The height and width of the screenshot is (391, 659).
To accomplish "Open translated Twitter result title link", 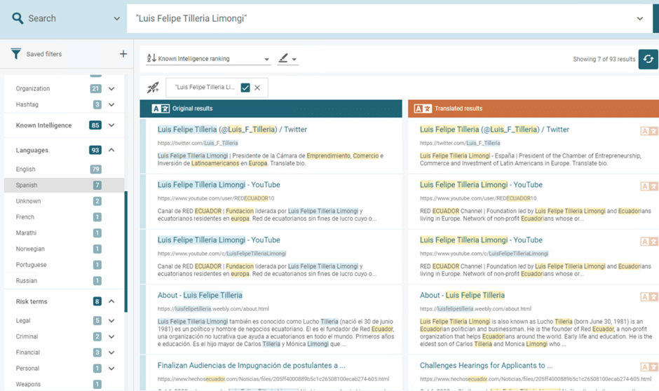I will 494,130.
